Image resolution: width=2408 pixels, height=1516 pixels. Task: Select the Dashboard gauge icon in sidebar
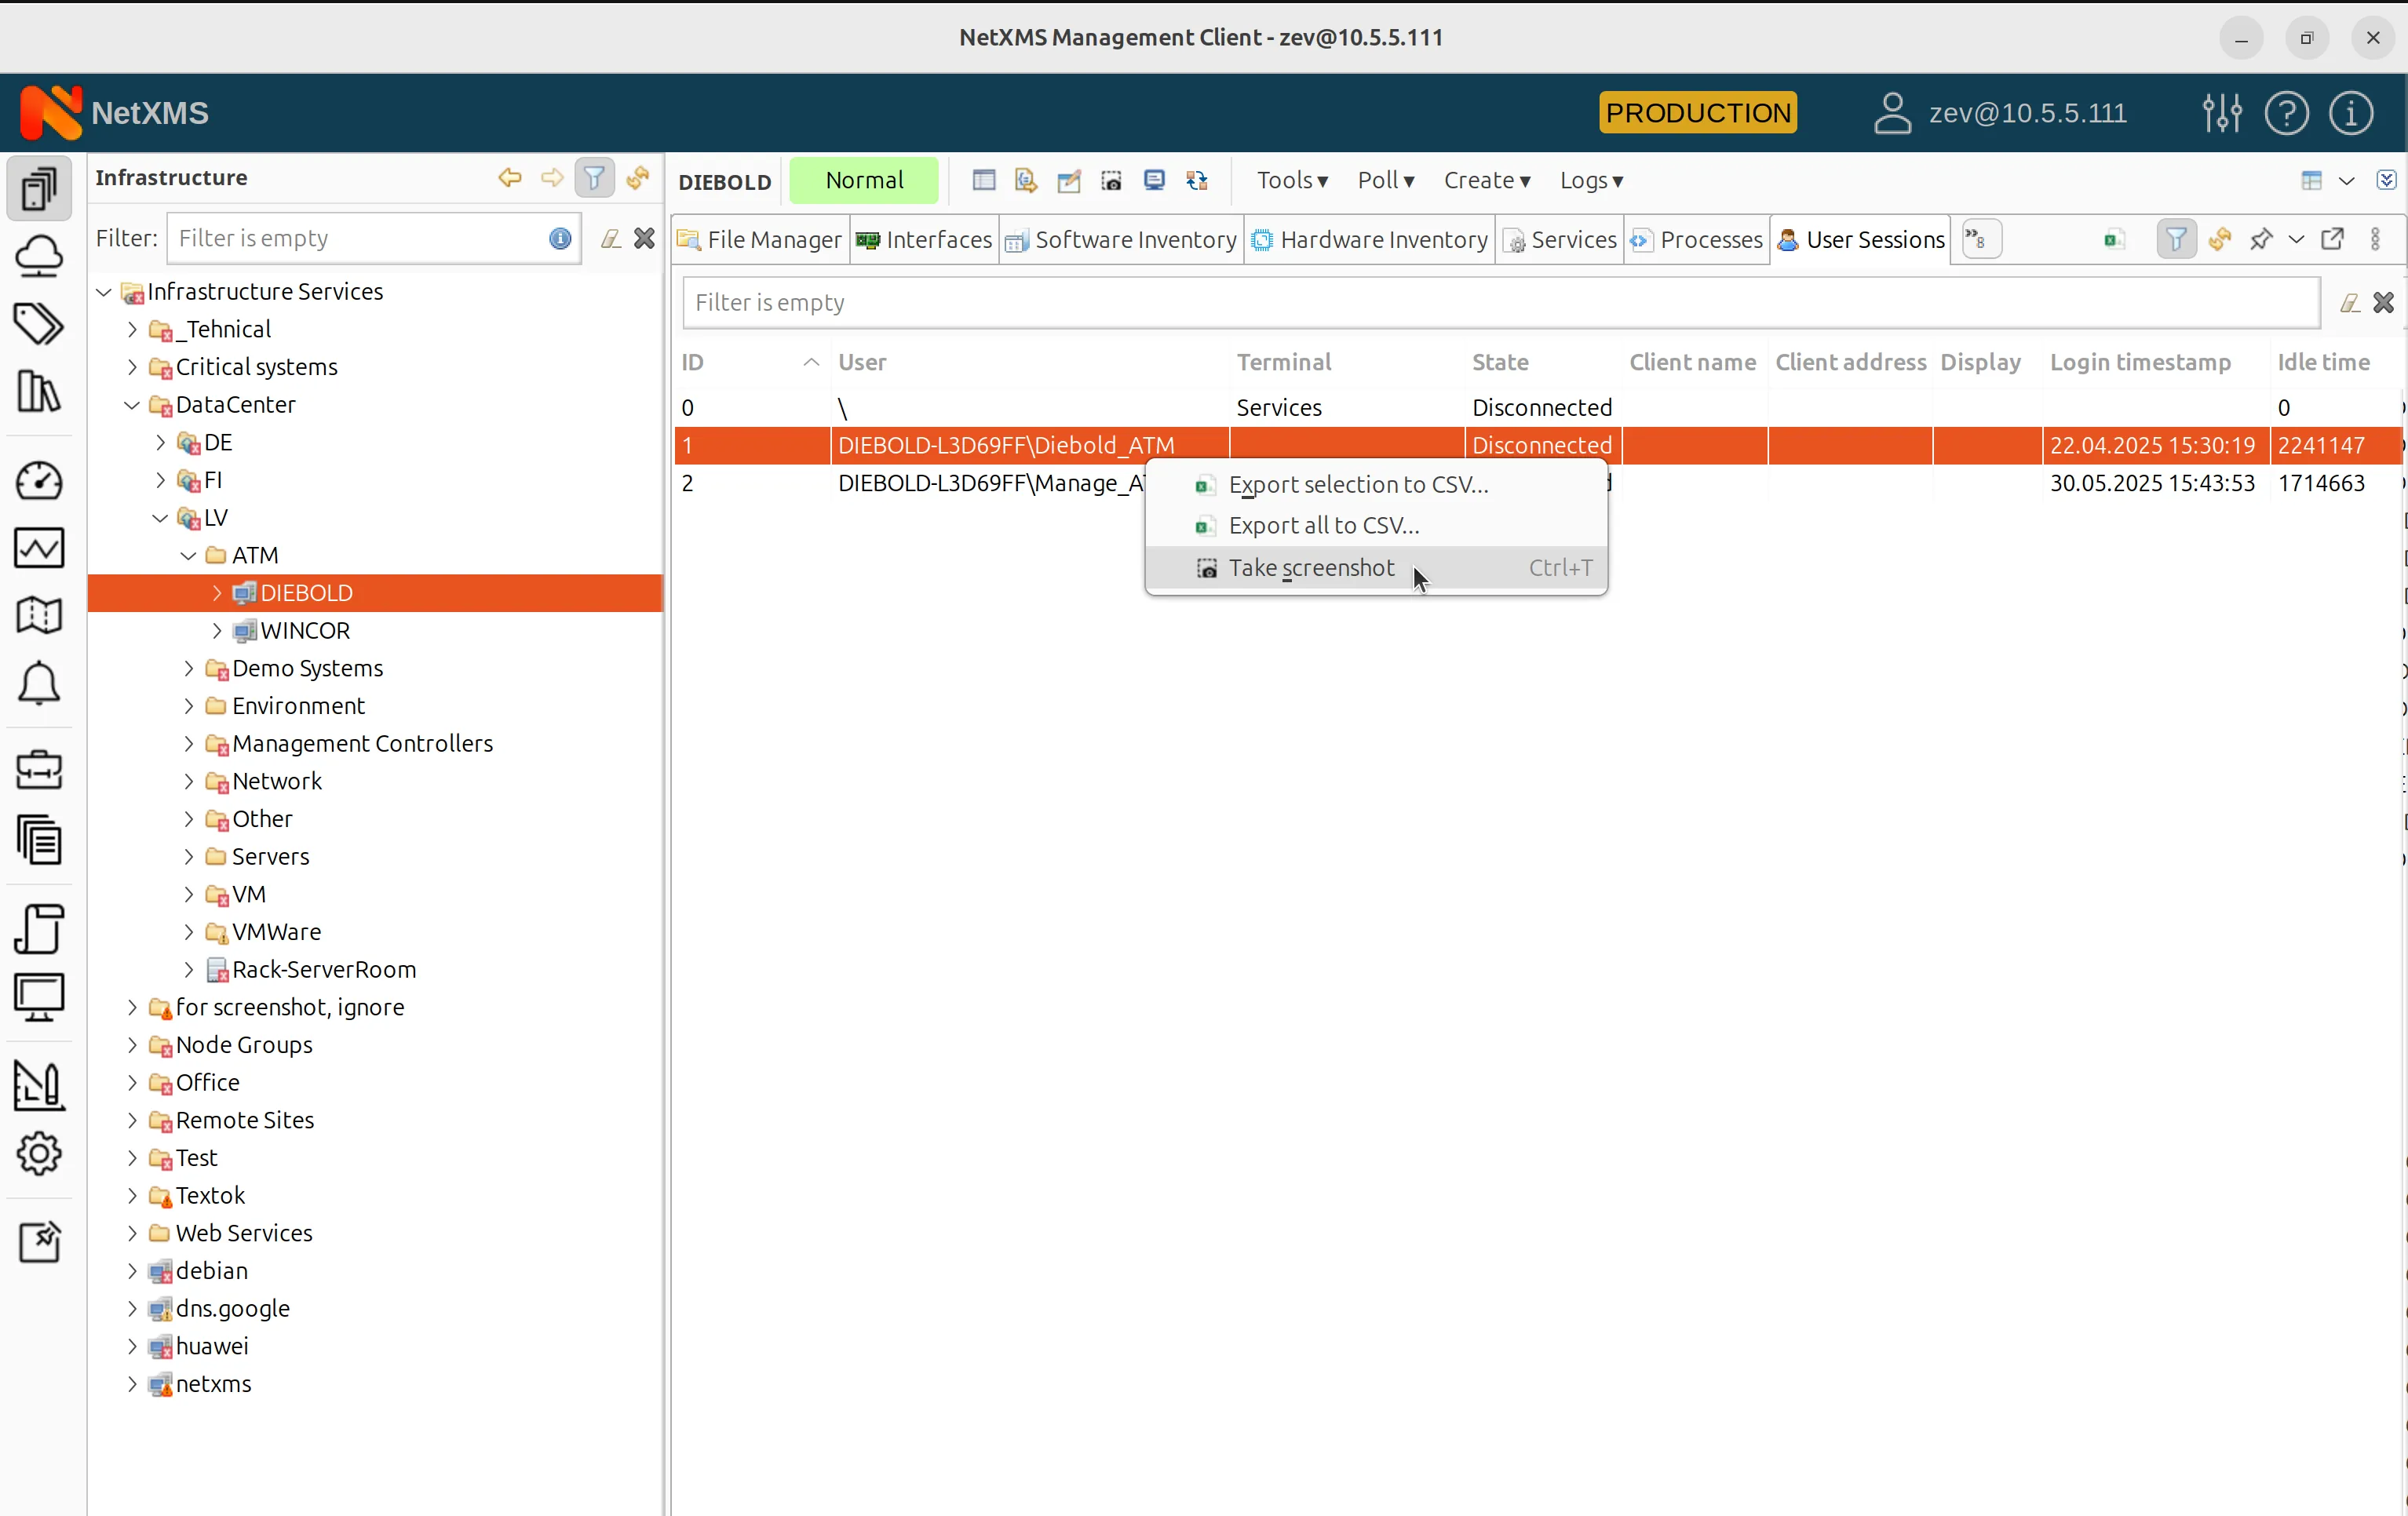pos(39,481)
